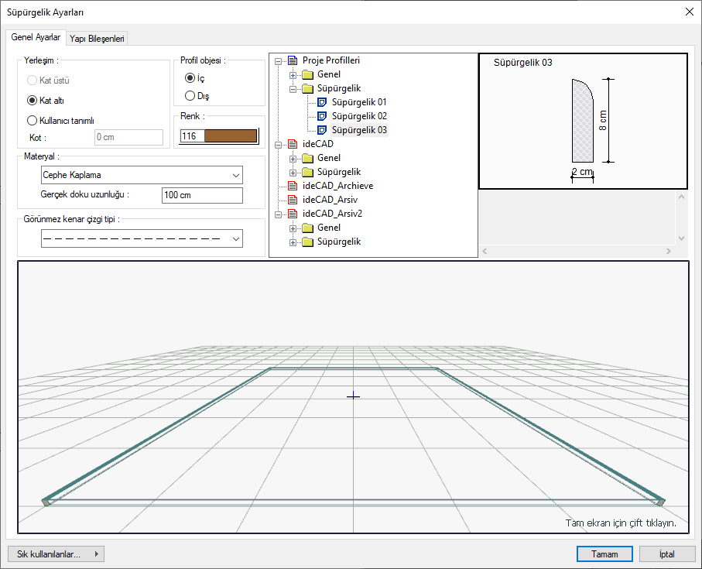Select the ideCAD_Archieve library icon
This screenshot has height=569, width=702.
pyautogui.click(x=293, y=186)
